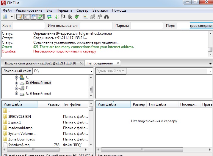The width and height of the screenshot is (213, 156).
Task: Disconnect from current server icon
Action: 70,17
